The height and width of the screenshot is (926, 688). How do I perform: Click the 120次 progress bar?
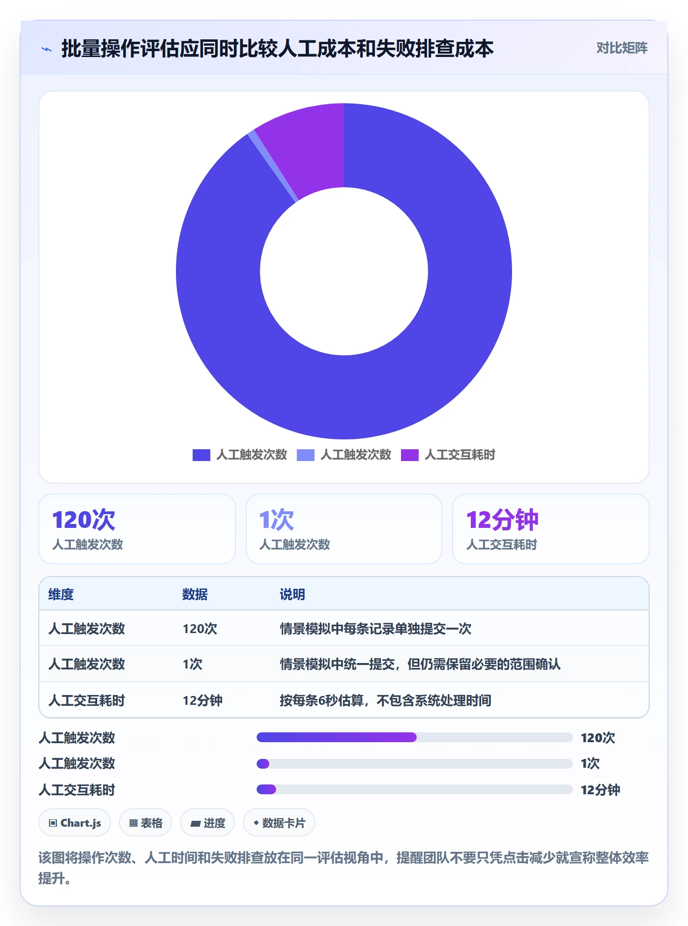[x=415, y=737]
